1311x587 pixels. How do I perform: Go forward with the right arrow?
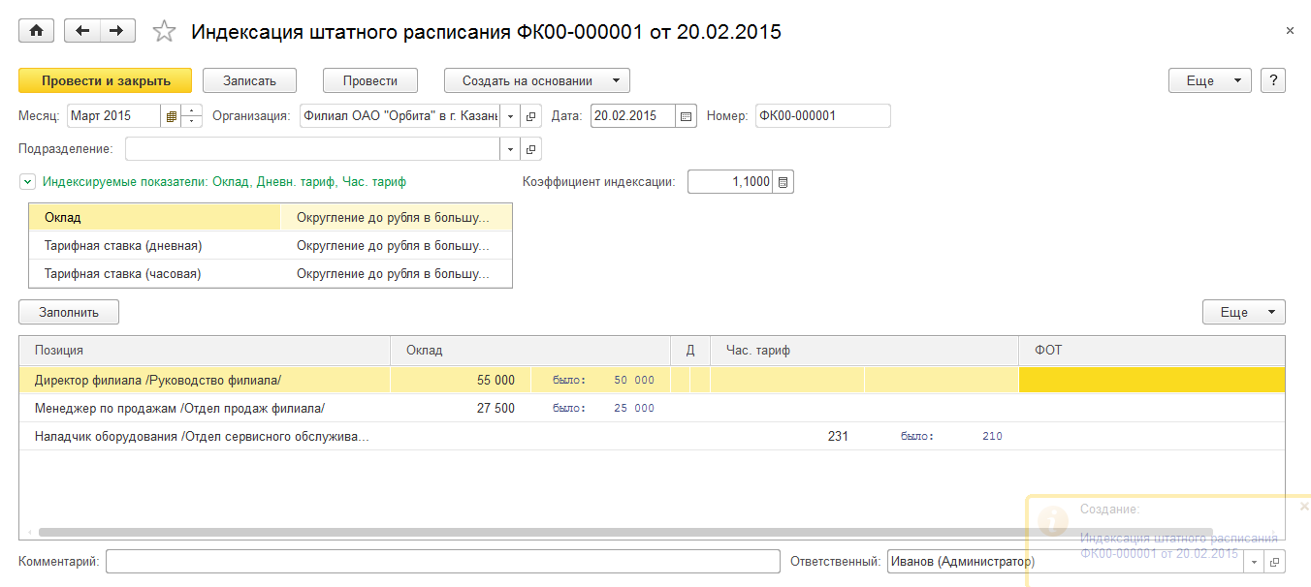pos(116,31)
